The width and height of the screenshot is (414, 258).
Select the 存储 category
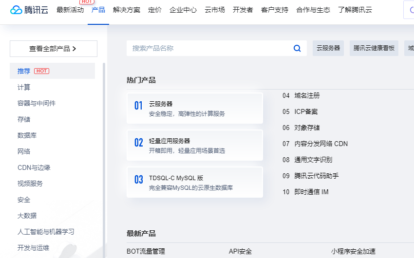(x=24, y=119)
